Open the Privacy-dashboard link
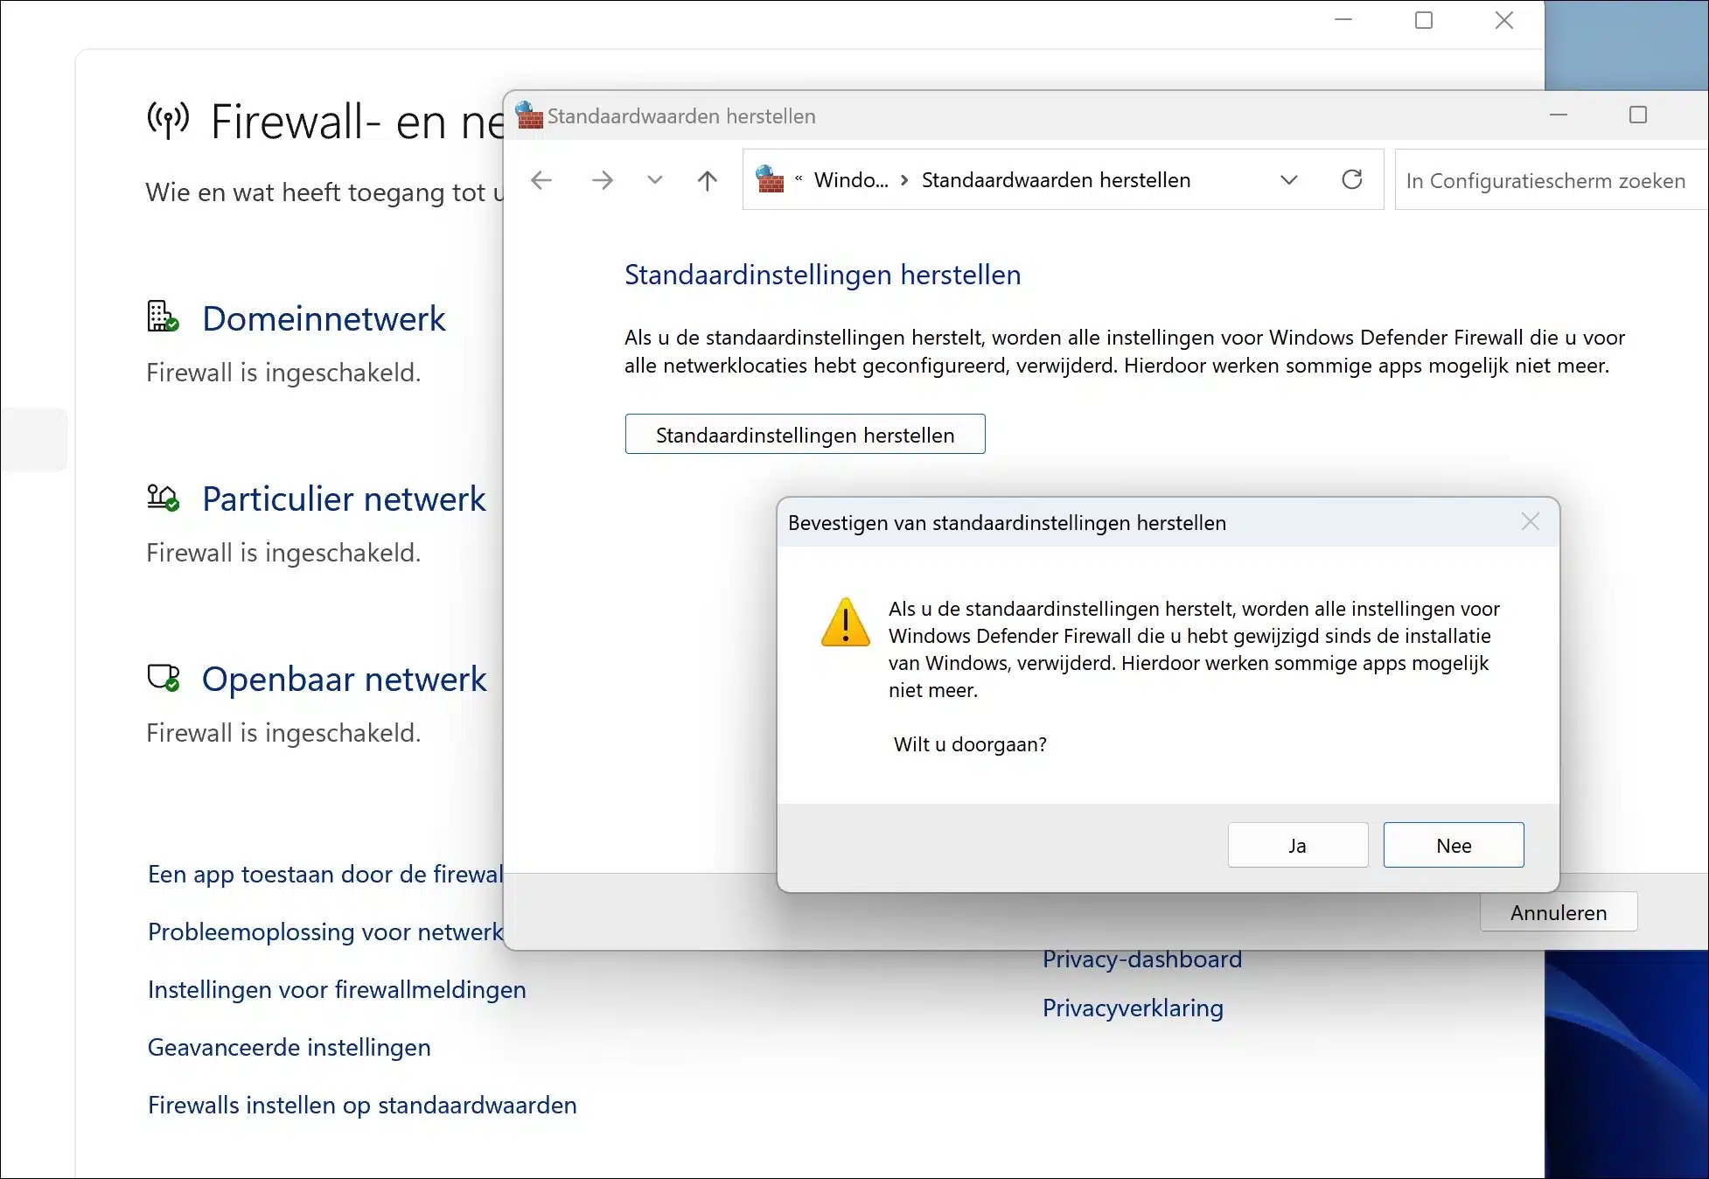Image resolution: width=1709 pixels, height=1179 pixels. coord(1141,960)
